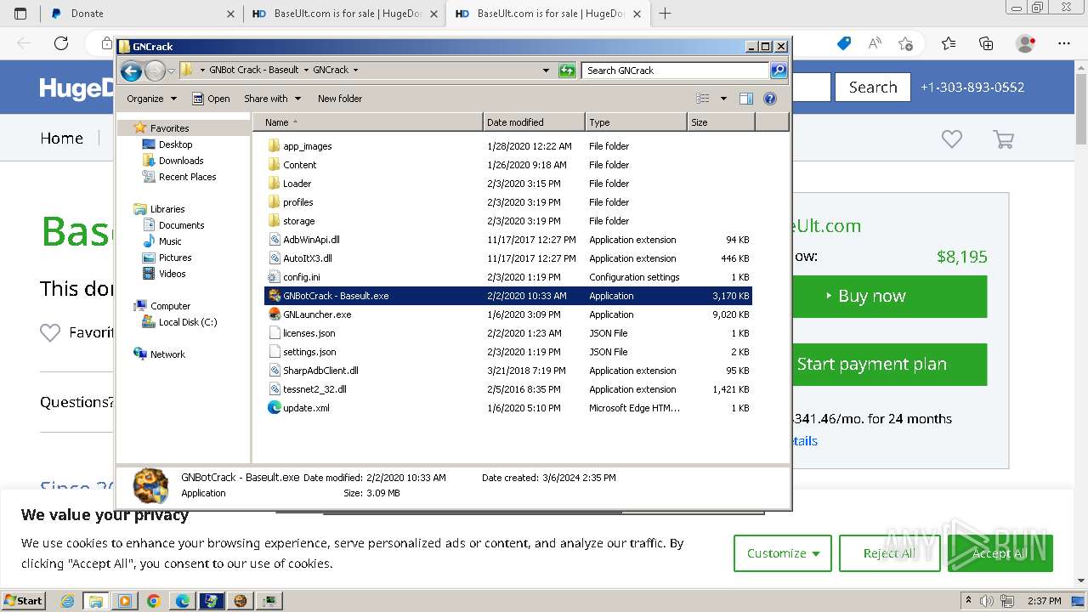Open the Windows Start menu
The width and height of the screenshot is (1088, 612).
coord(24,601)
